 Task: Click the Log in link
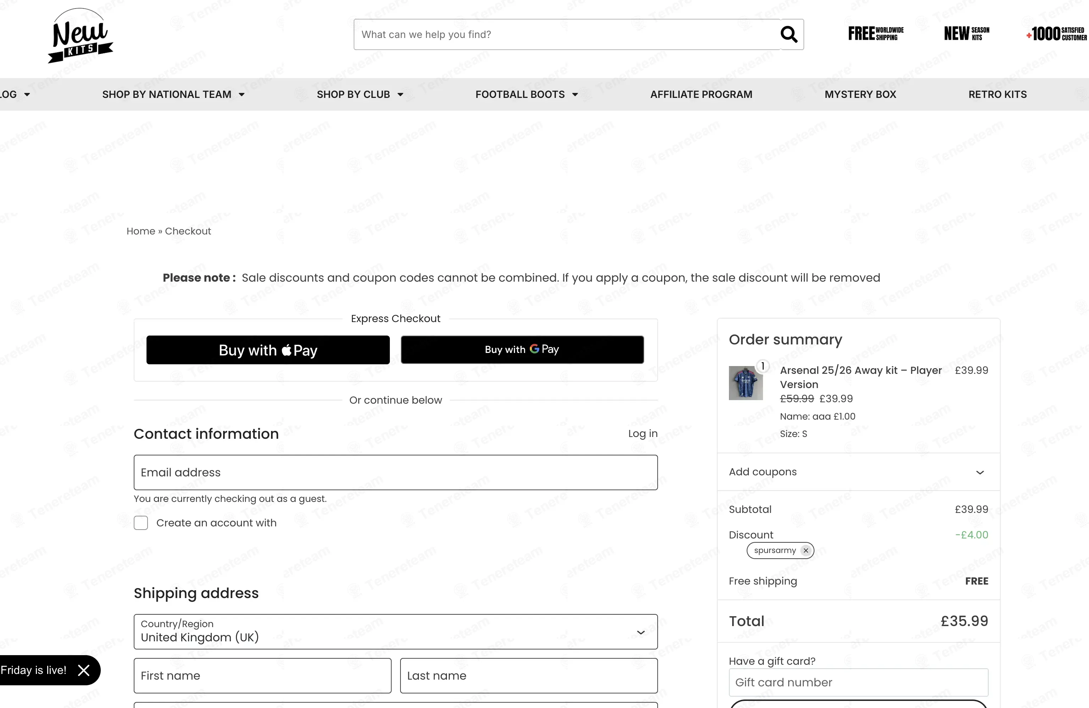(642, 433)
